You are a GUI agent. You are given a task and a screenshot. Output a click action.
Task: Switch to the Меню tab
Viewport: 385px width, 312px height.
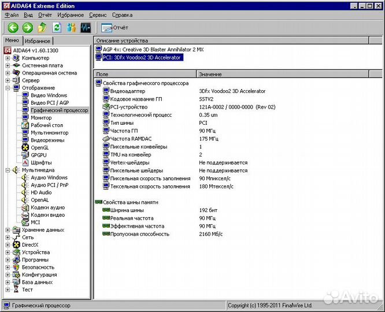pos(12,40)
